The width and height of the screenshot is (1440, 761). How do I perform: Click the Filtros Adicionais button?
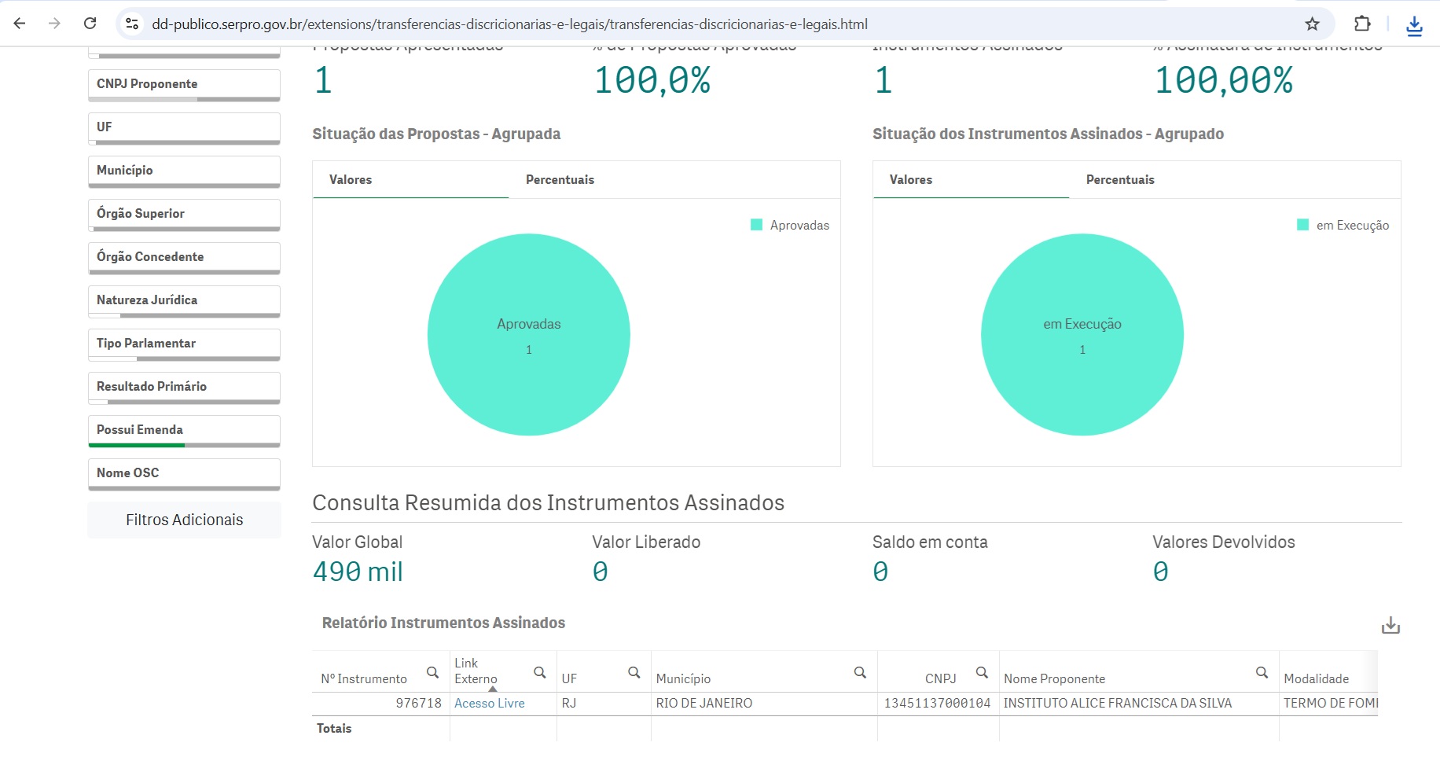point(184,520)
